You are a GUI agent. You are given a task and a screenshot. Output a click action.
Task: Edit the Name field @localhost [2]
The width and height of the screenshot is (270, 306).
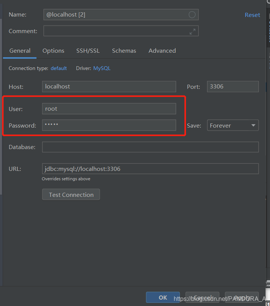tap(121, 15)
